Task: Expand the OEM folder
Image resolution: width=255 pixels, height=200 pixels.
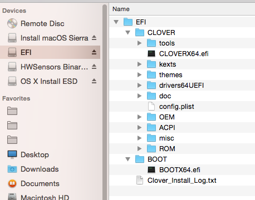Action: (139, 117)
